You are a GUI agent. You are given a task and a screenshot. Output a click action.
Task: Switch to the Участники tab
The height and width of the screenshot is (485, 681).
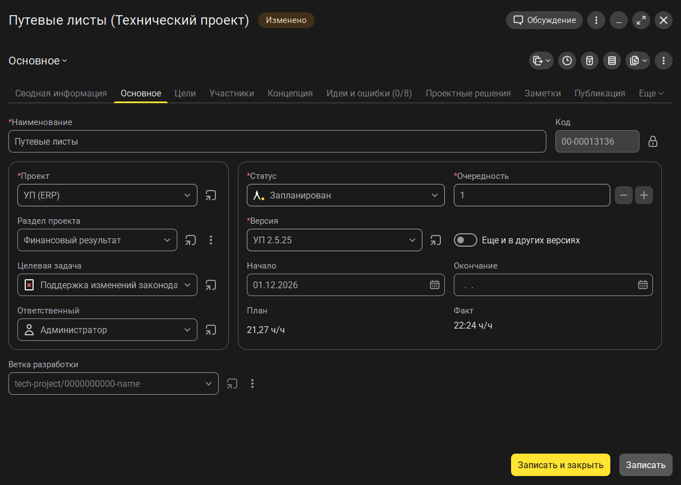(x=232, y=93)
